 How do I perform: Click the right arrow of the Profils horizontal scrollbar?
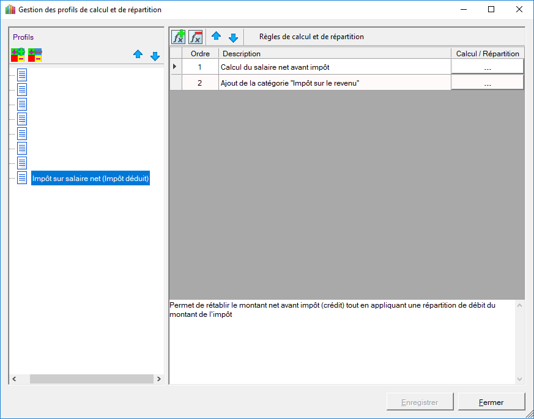159,379
